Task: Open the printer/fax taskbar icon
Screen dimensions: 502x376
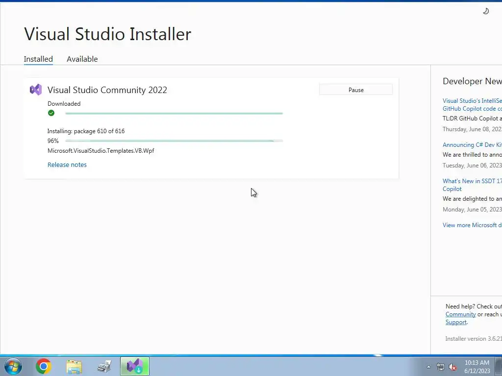Action: click(x=104, y=366)
